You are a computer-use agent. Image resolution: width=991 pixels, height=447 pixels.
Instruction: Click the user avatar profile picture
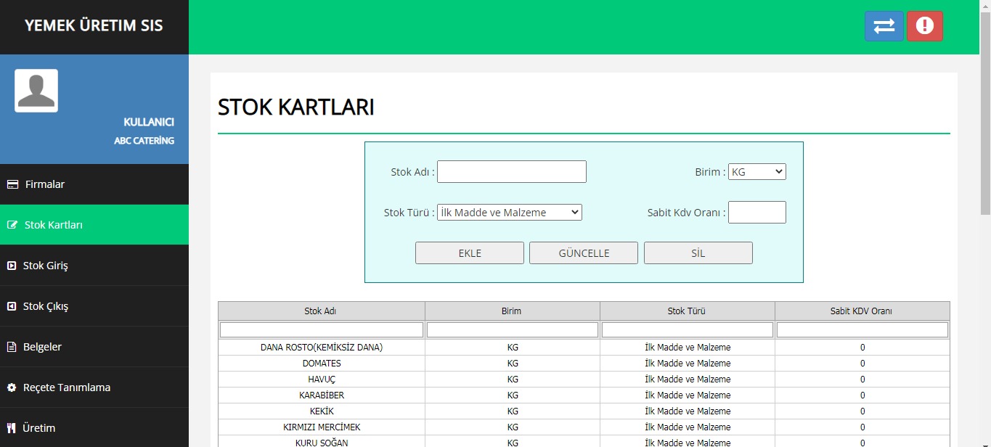coord(36,91)
